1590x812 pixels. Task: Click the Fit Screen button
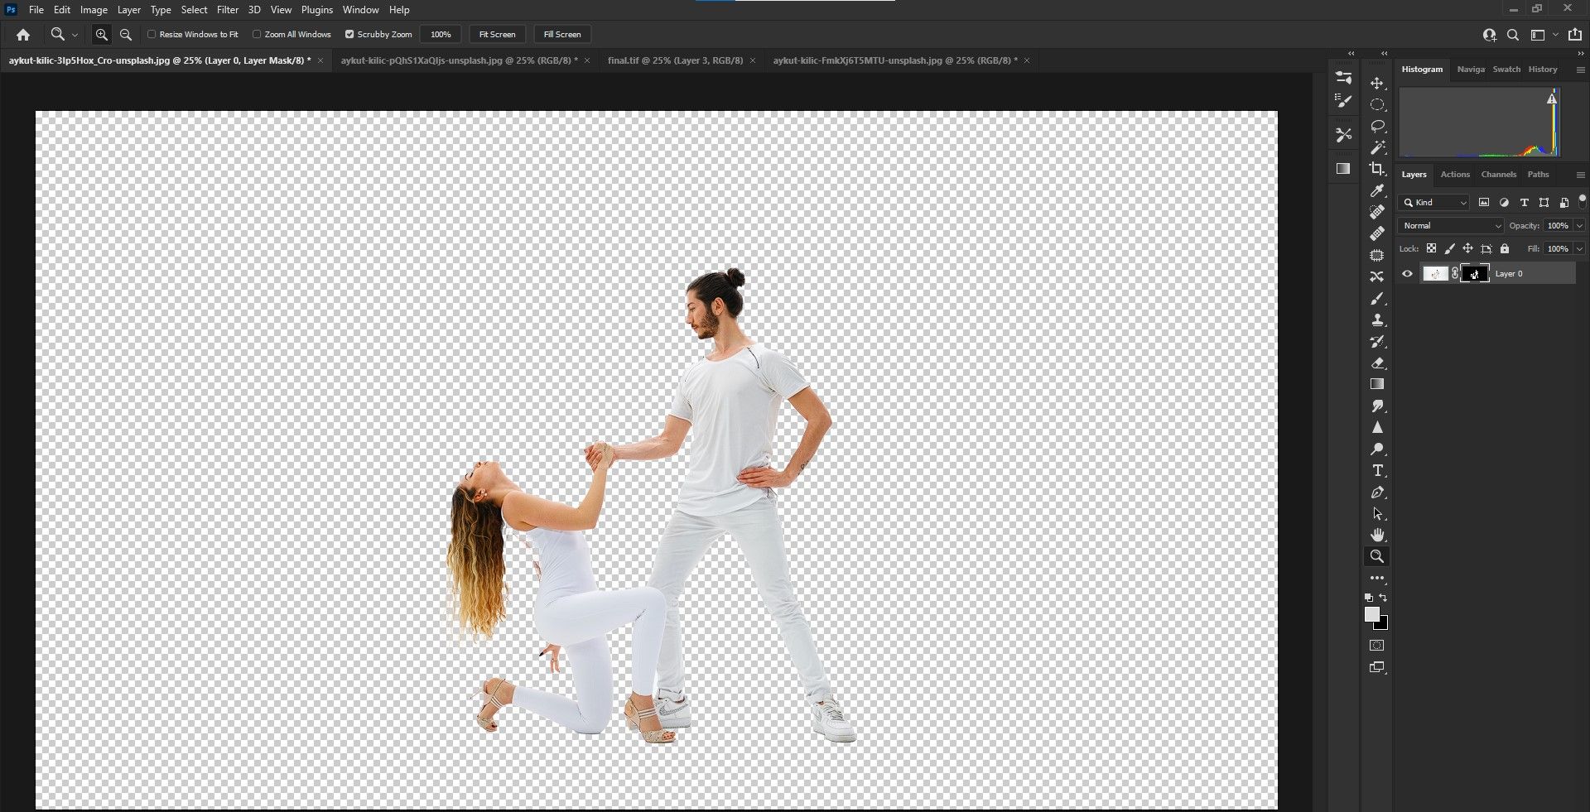[497, 35]
